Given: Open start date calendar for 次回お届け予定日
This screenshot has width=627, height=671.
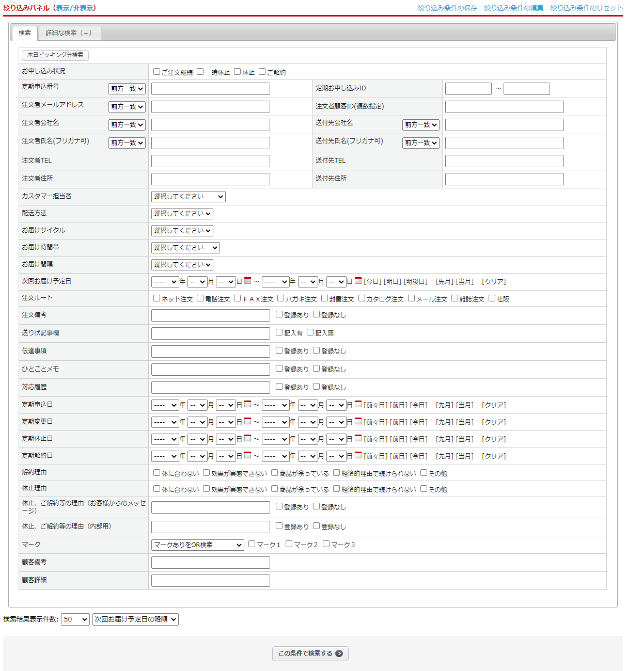Looking at the screenshot, I should point(247,281).
